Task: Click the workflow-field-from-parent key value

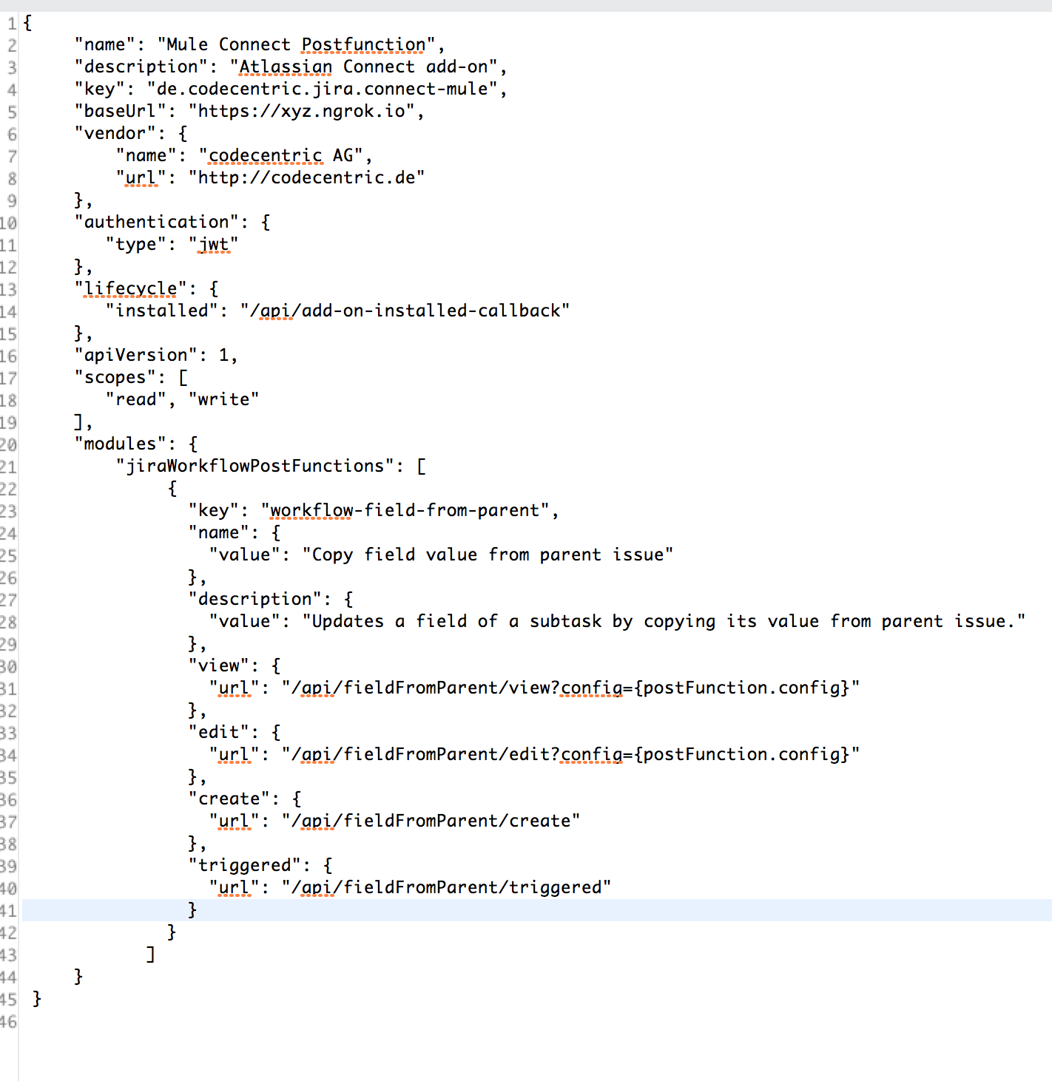Action: [x=405, y=511]
